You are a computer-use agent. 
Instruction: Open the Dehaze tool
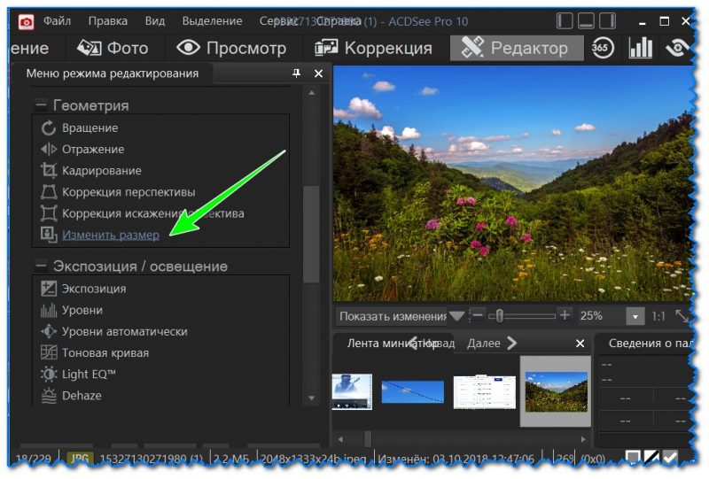tap(82, 396)
